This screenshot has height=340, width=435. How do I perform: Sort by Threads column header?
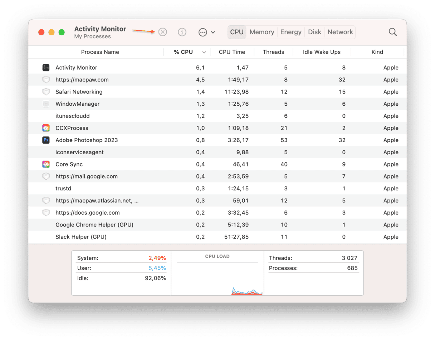click(x=273, y=52)
